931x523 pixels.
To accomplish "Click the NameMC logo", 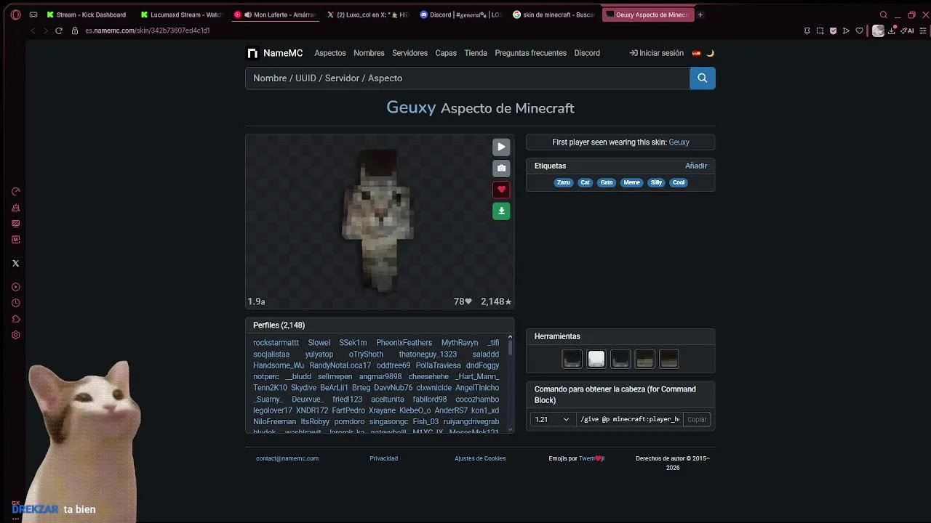I will (x=275, y=53).
